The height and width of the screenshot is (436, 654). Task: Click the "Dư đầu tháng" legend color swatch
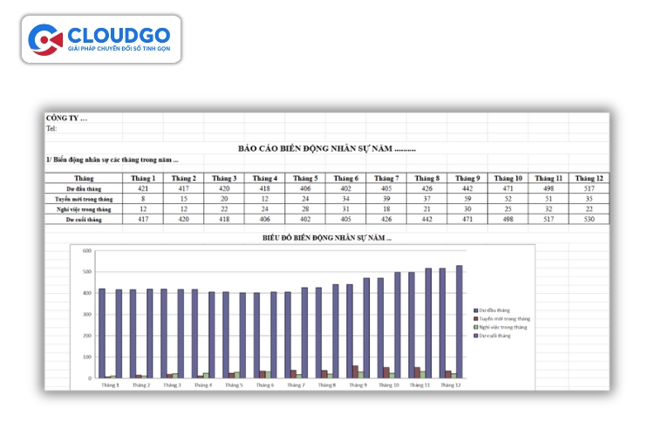475,310
